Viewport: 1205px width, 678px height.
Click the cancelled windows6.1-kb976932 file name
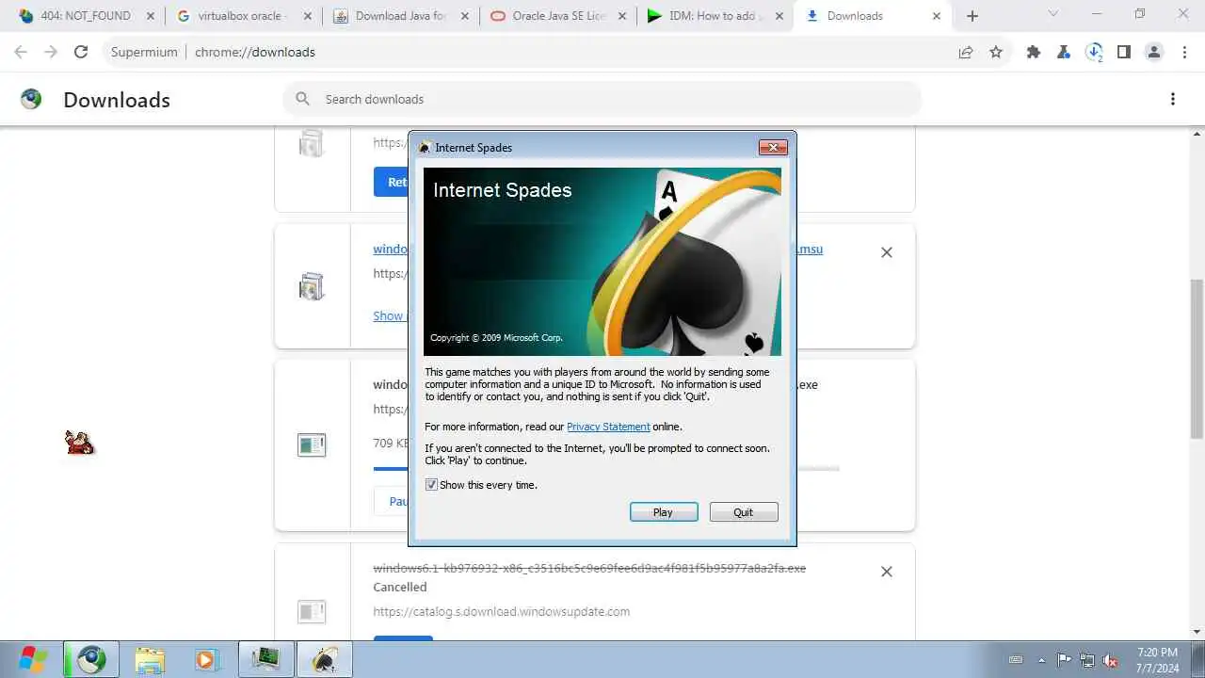pyautogui.click(x=589, y=568)
